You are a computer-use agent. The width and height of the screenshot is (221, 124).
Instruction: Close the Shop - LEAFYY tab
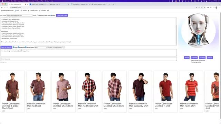(69, 4)
